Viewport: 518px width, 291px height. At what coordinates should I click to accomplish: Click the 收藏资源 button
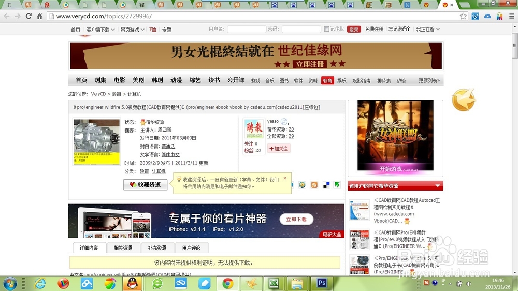[146, 185]
